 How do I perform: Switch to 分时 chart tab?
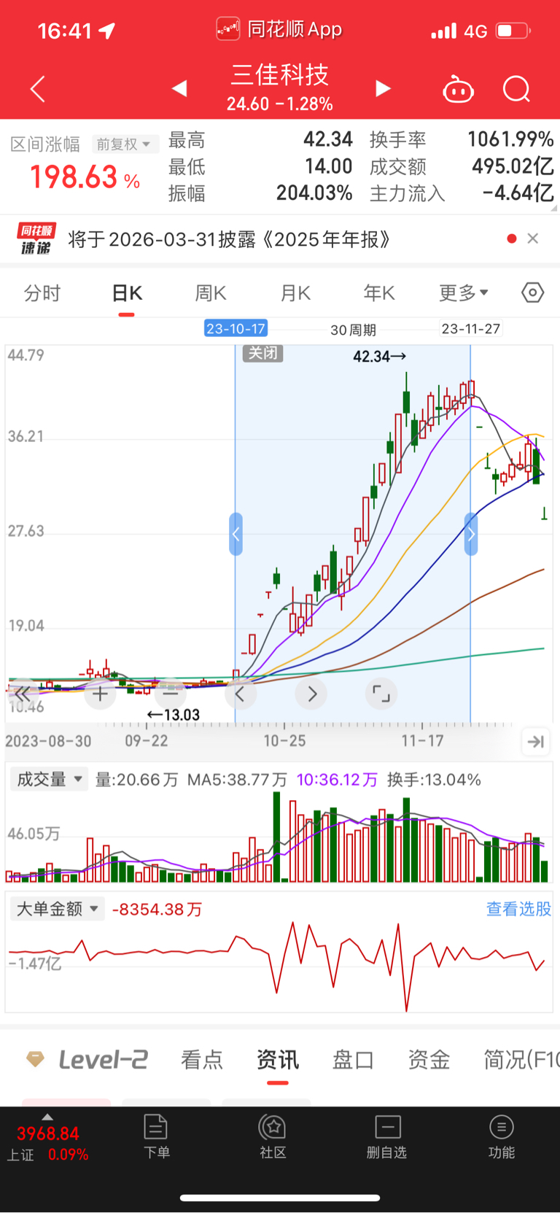[x=42, y=293]
